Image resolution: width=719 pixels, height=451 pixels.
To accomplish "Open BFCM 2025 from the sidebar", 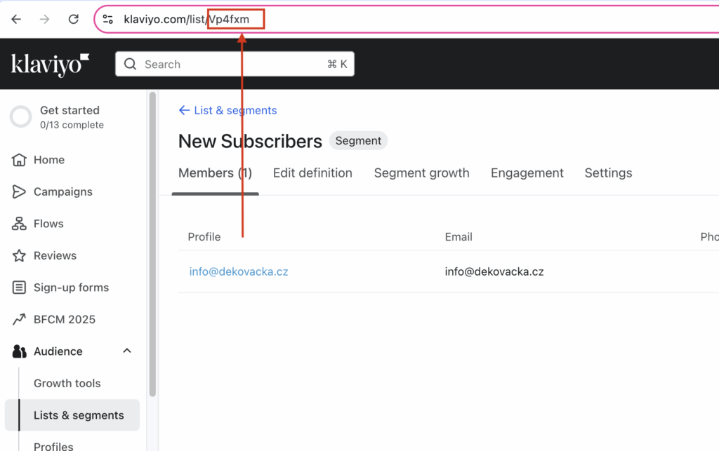I will click(x=65, y=320).
